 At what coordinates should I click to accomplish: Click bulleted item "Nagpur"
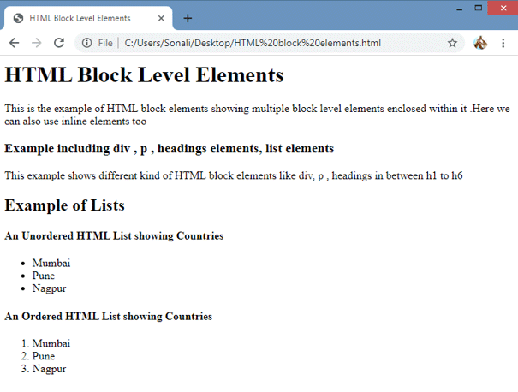click(49, 288)
